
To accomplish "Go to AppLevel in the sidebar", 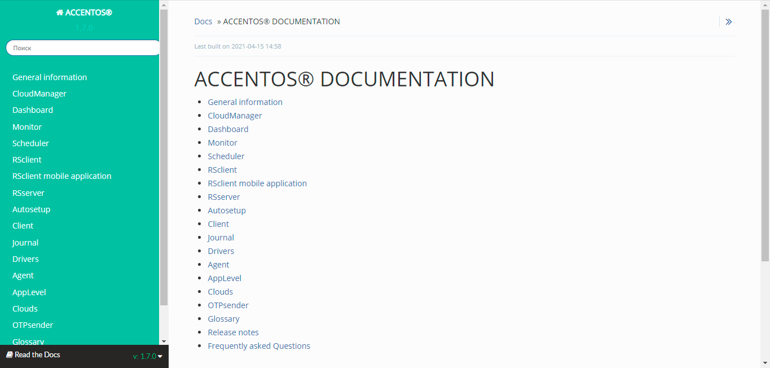I will click(29, 292).
